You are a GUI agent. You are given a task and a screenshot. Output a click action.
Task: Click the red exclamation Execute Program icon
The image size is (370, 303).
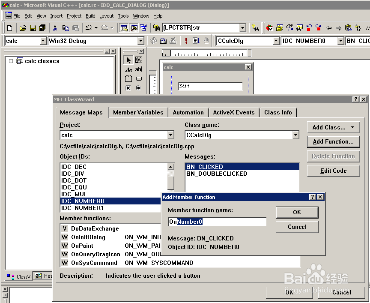click(186, 41)
